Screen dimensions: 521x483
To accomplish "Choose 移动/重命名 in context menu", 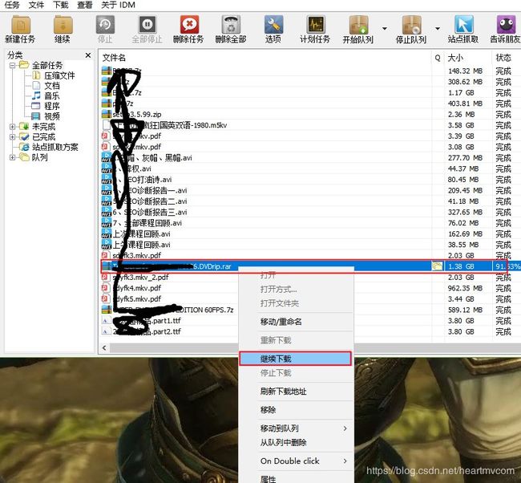I will (295, 322).
